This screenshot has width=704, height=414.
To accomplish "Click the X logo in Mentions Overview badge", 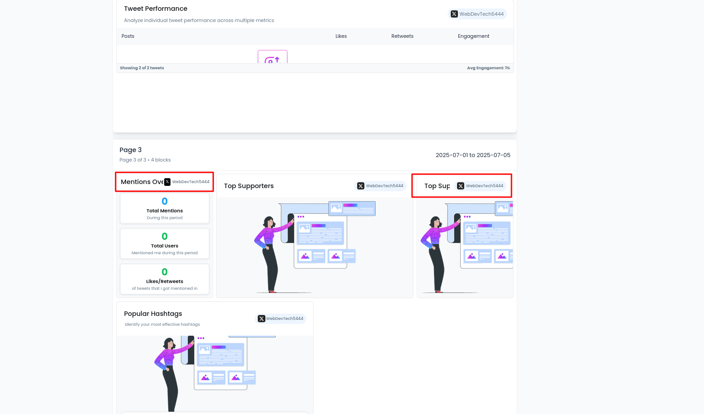I will (167, 182).
